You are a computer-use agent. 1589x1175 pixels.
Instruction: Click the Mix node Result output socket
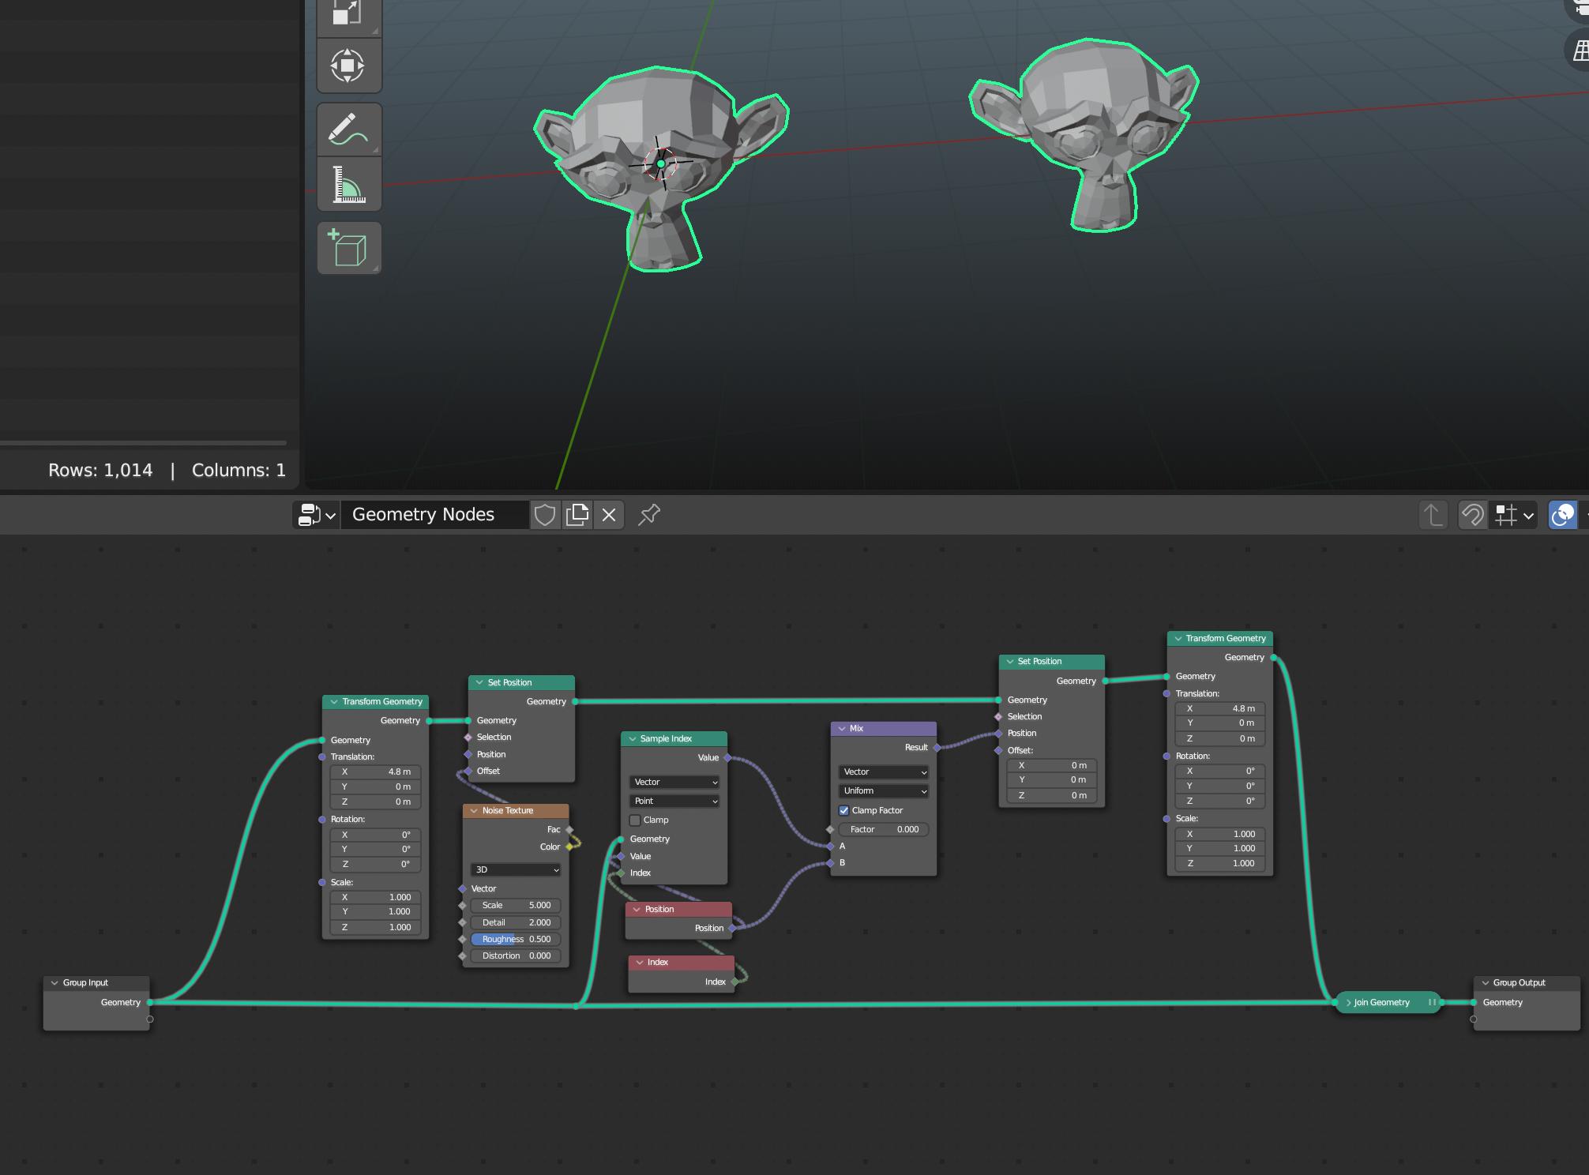[937, 747]
